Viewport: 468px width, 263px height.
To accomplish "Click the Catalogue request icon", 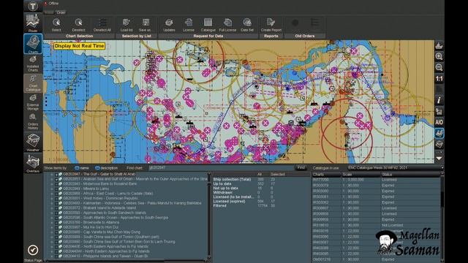I will (208, 23).
